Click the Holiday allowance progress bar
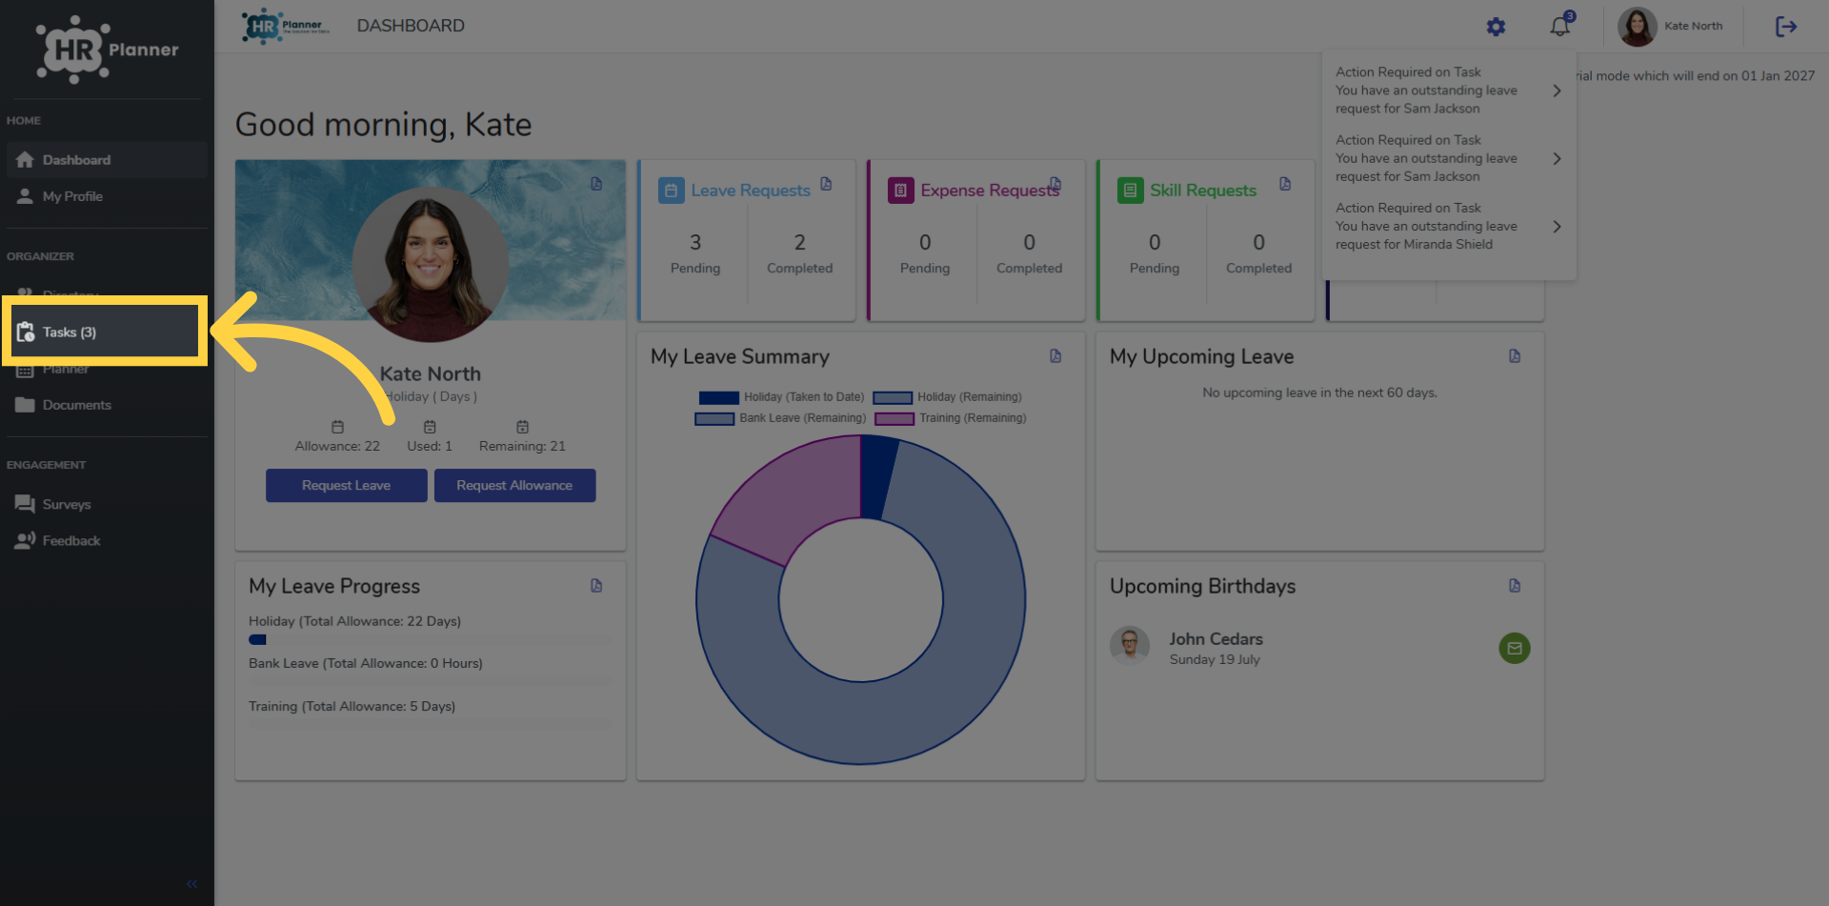This screenshot has width=1829, height=906. pyautogui.click(x=430, y=640)
